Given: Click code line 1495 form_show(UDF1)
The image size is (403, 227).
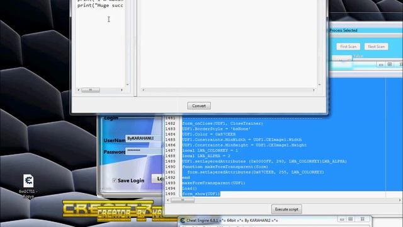Looking at the screenshot, I should 201,194.
